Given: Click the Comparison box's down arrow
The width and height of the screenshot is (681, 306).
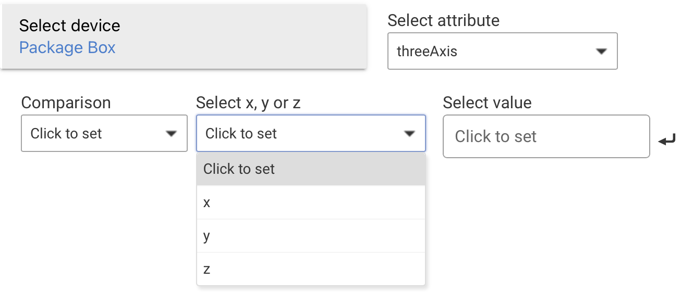Looking at the screenshot, I should coord(171,134).
